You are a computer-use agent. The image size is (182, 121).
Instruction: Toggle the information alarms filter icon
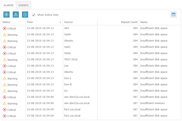pos(25,15)
